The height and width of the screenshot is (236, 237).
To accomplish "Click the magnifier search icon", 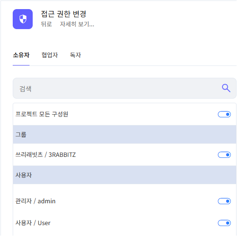I will coord(226,88).
